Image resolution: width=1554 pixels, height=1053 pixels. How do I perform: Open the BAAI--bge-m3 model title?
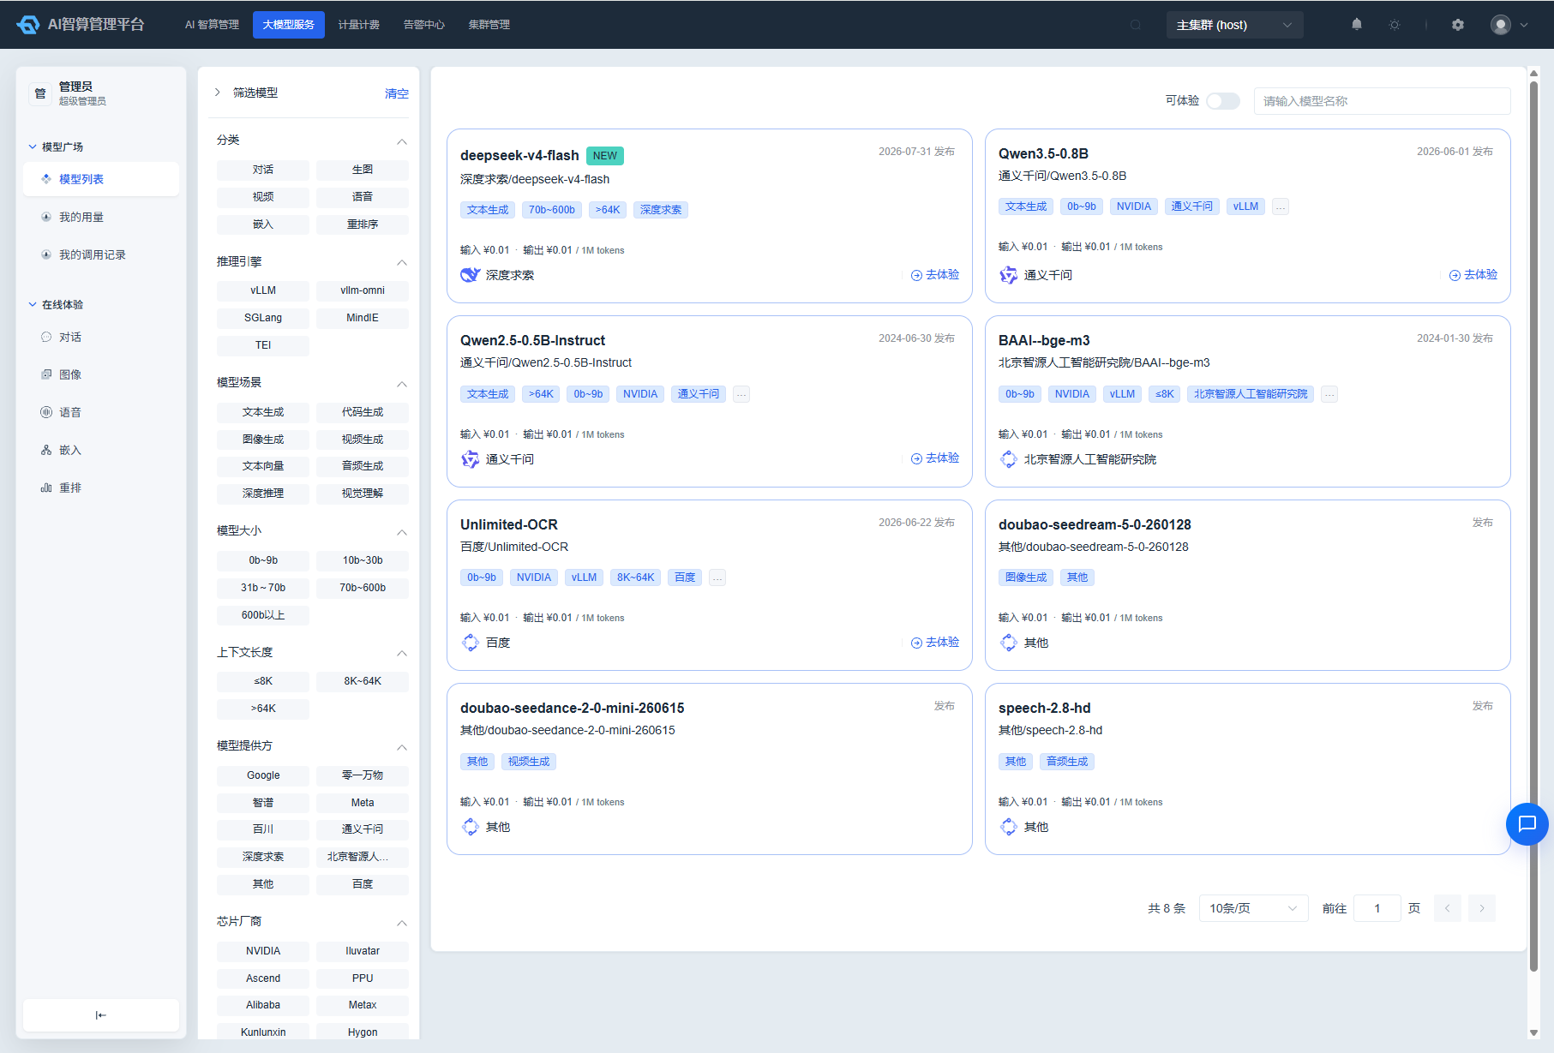pos(1044,340)
